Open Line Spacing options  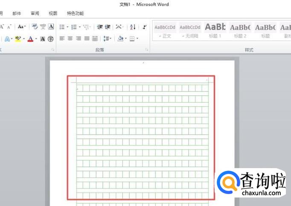(x=107, y=38)
